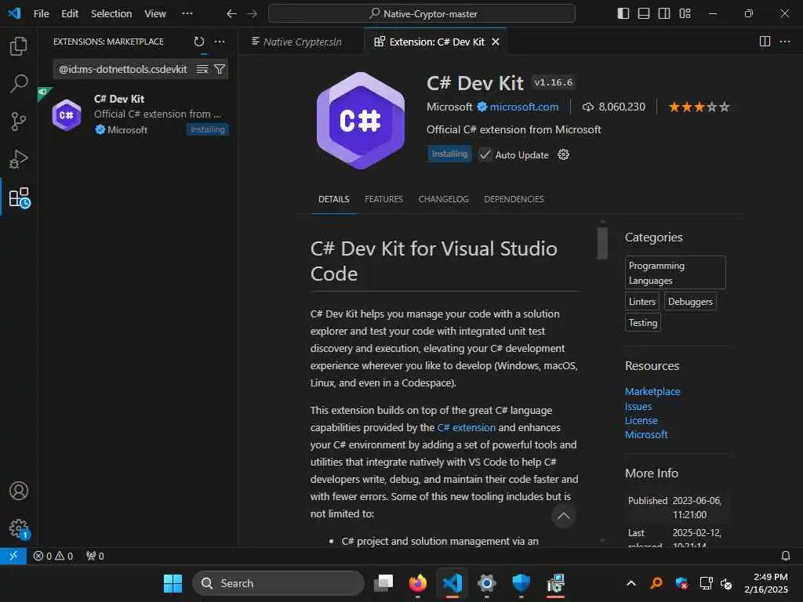
Task: Expand the overflow menu bar ellipsis
Action: pyautogui.click(x=187, y=14)
